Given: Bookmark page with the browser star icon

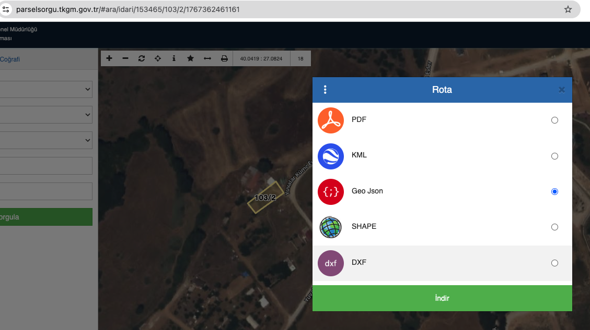Looking at the screenshot, I should [568, 9].
